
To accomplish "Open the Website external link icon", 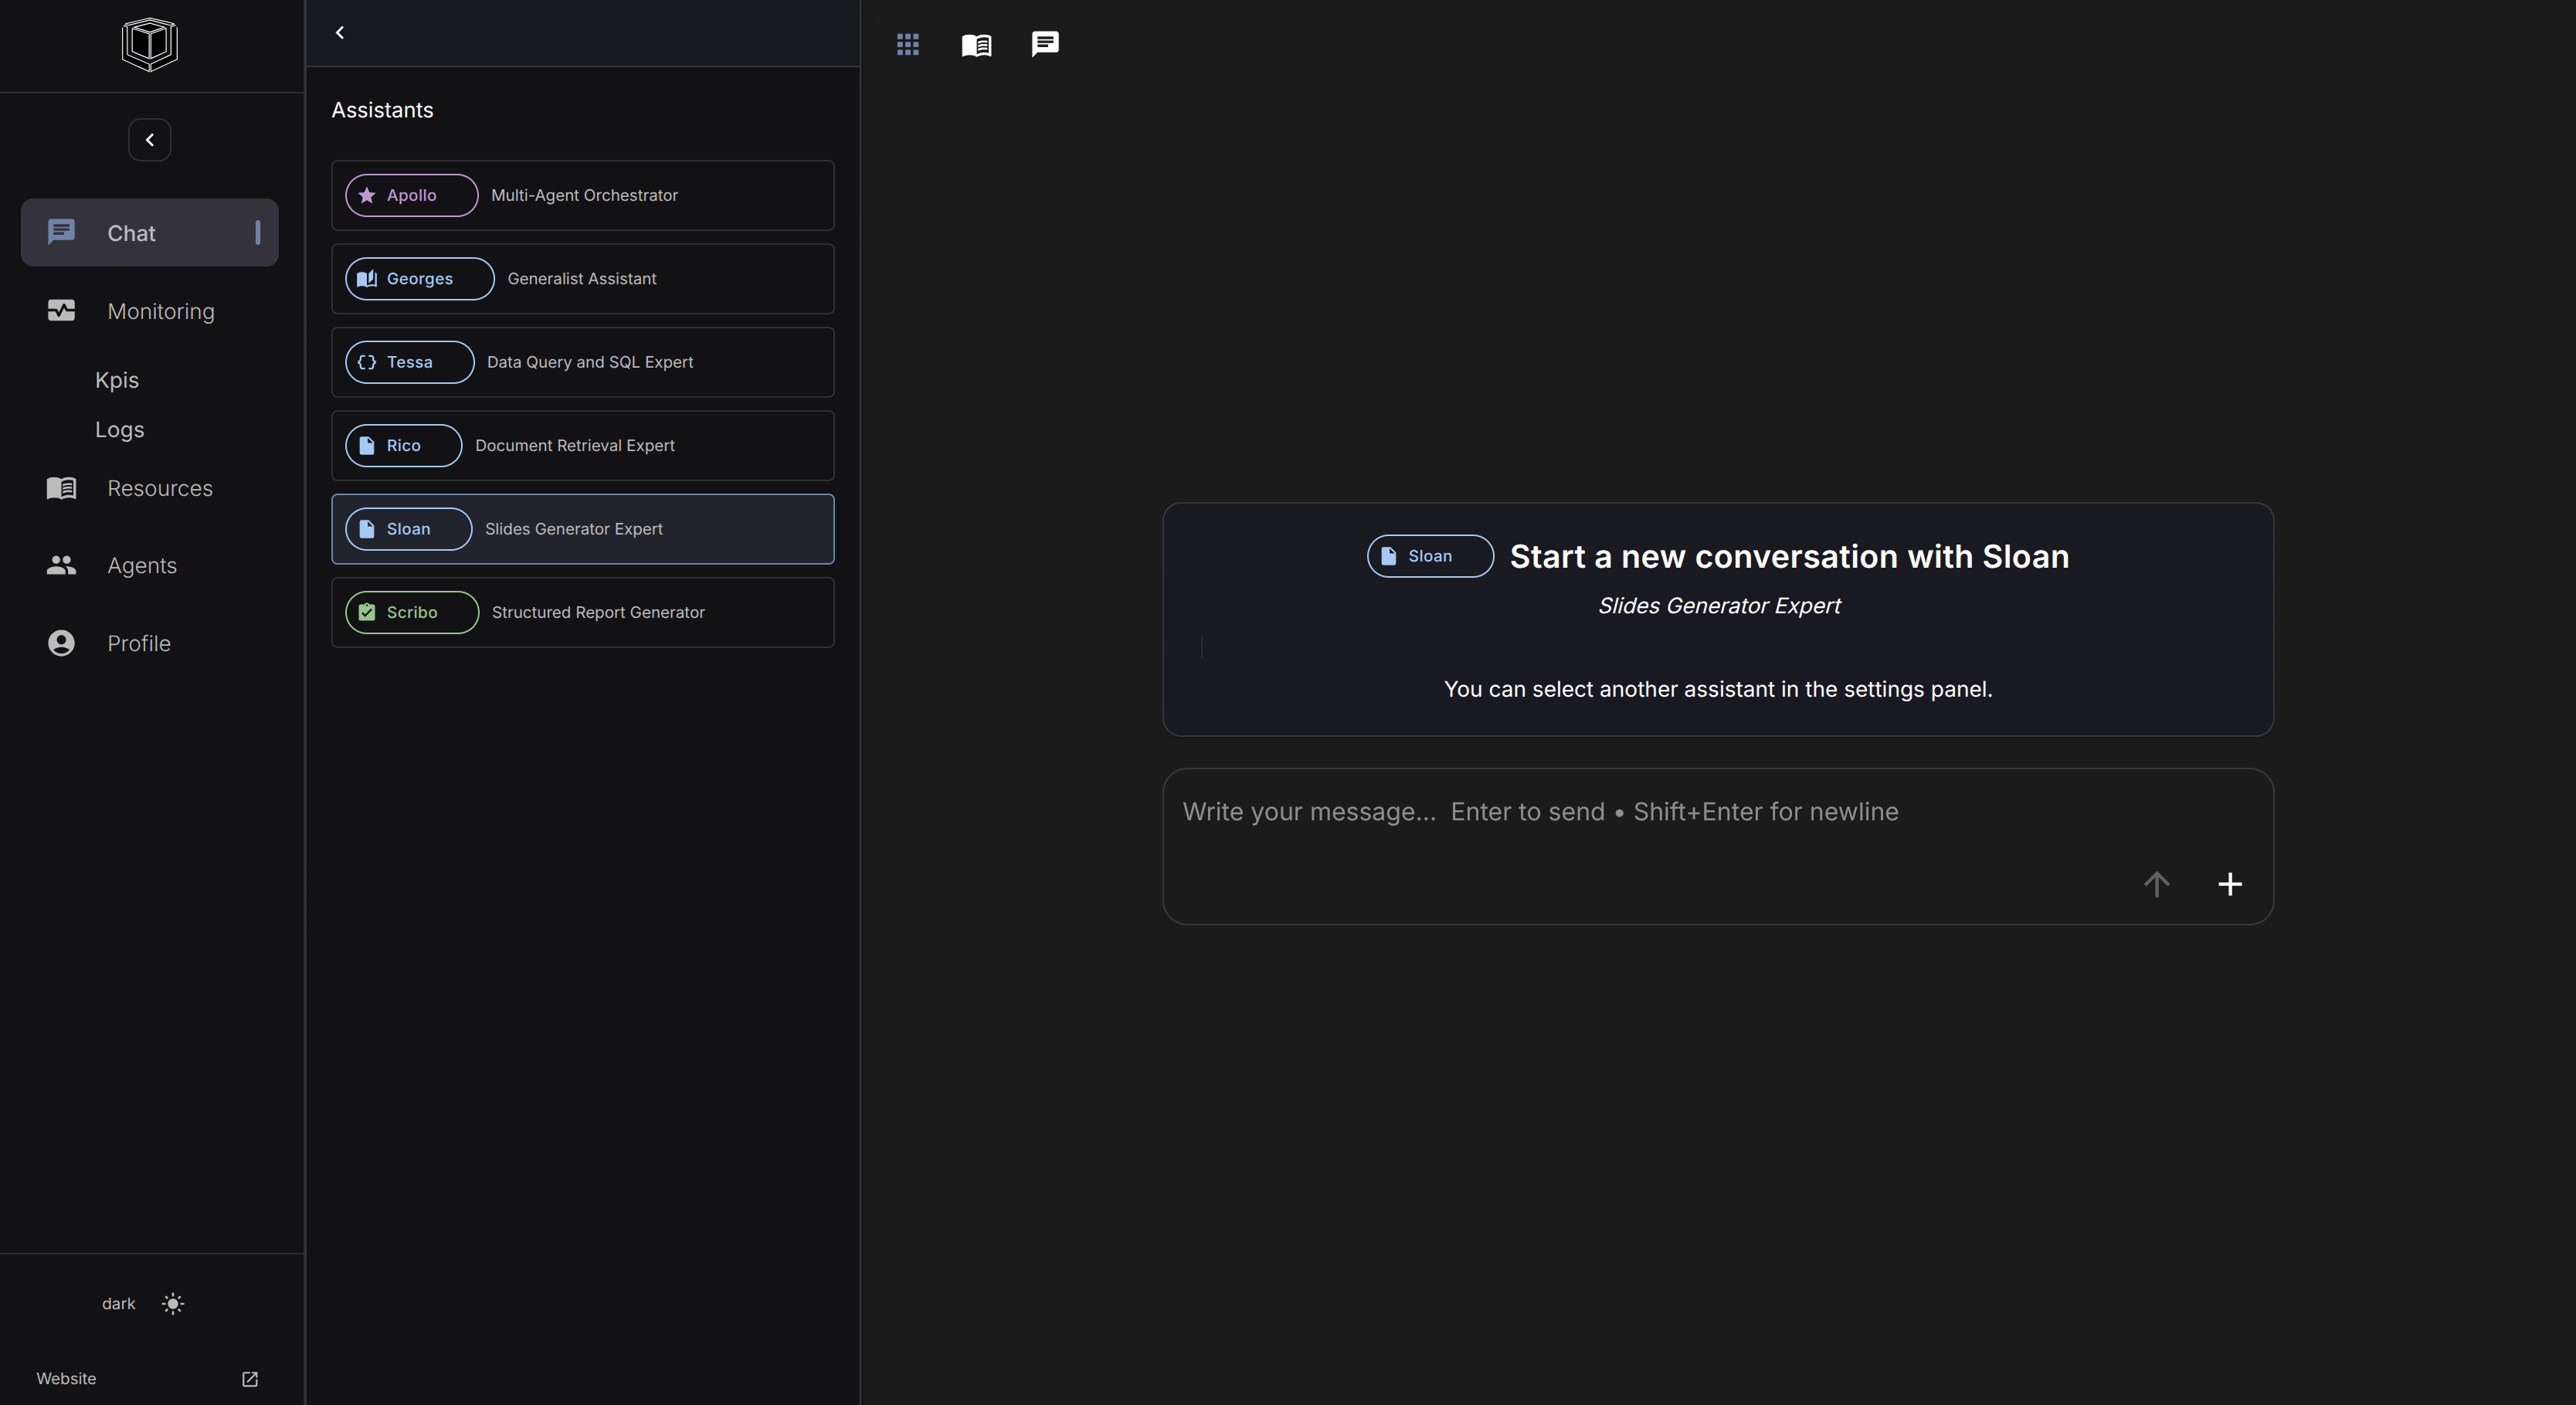I will pos(250,1379).
